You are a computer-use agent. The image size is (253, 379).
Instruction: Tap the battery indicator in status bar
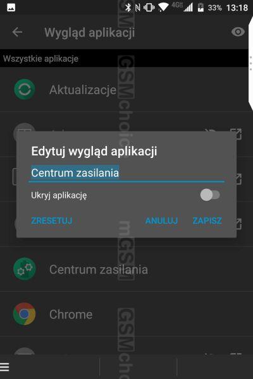pos(201,8)
